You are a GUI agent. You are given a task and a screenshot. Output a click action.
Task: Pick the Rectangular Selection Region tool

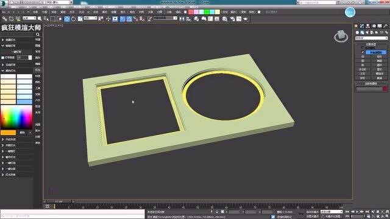(x=53, y=19)
